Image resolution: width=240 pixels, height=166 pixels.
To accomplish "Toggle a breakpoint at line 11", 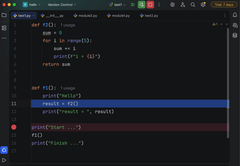I will 14,103.
